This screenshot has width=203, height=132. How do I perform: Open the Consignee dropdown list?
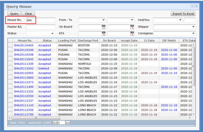pyautogui.click(x=194, y=34)
